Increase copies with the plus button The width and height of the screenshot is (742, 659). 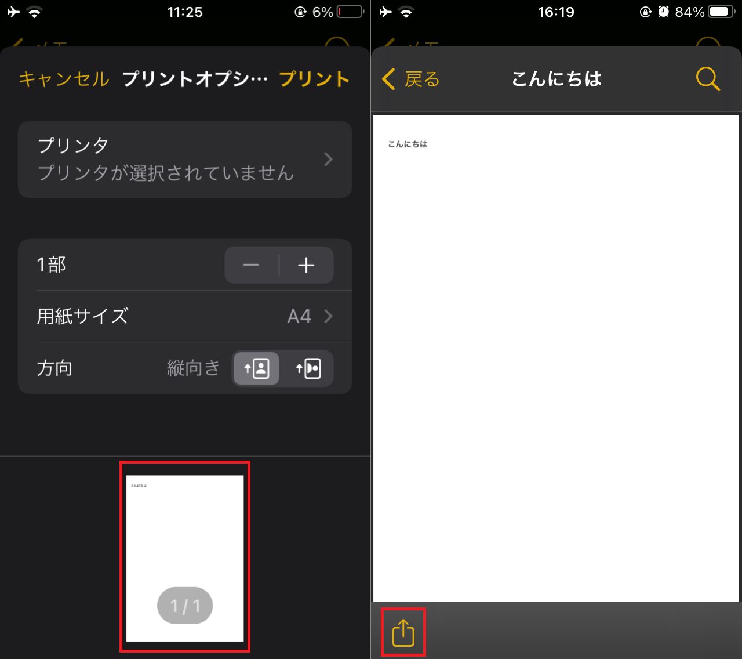point(306,265)
